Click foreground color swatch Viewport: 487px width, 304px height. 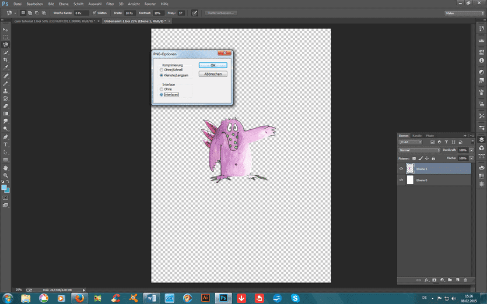pos(4,188)
